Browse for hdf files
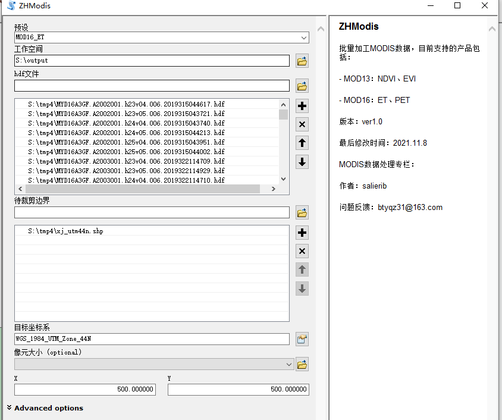502x420 pixels. coord(302,86)
